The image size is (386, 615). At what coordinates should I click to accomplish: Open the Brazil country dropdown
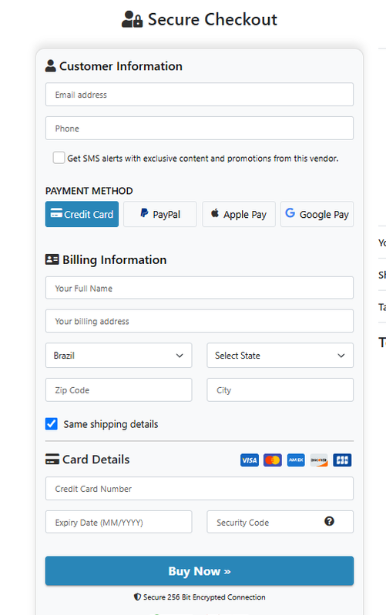point(119,356)
